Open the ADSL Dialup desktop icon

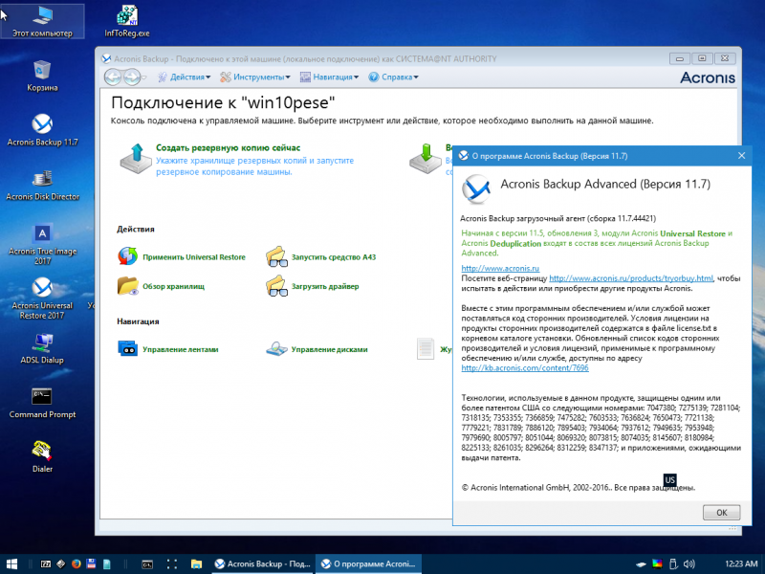[42, 348]
